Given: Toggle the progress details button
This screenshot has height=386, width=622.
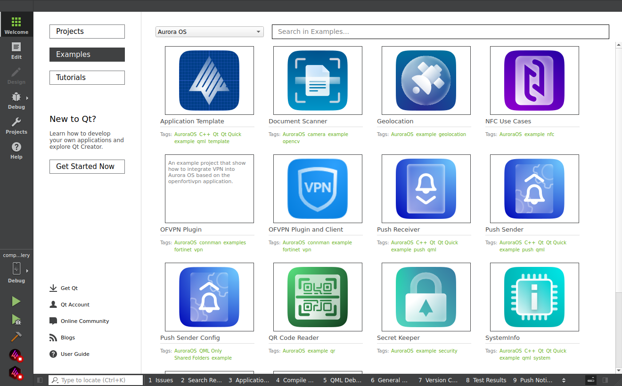Looking at the screenshot, I should point(591,380).
